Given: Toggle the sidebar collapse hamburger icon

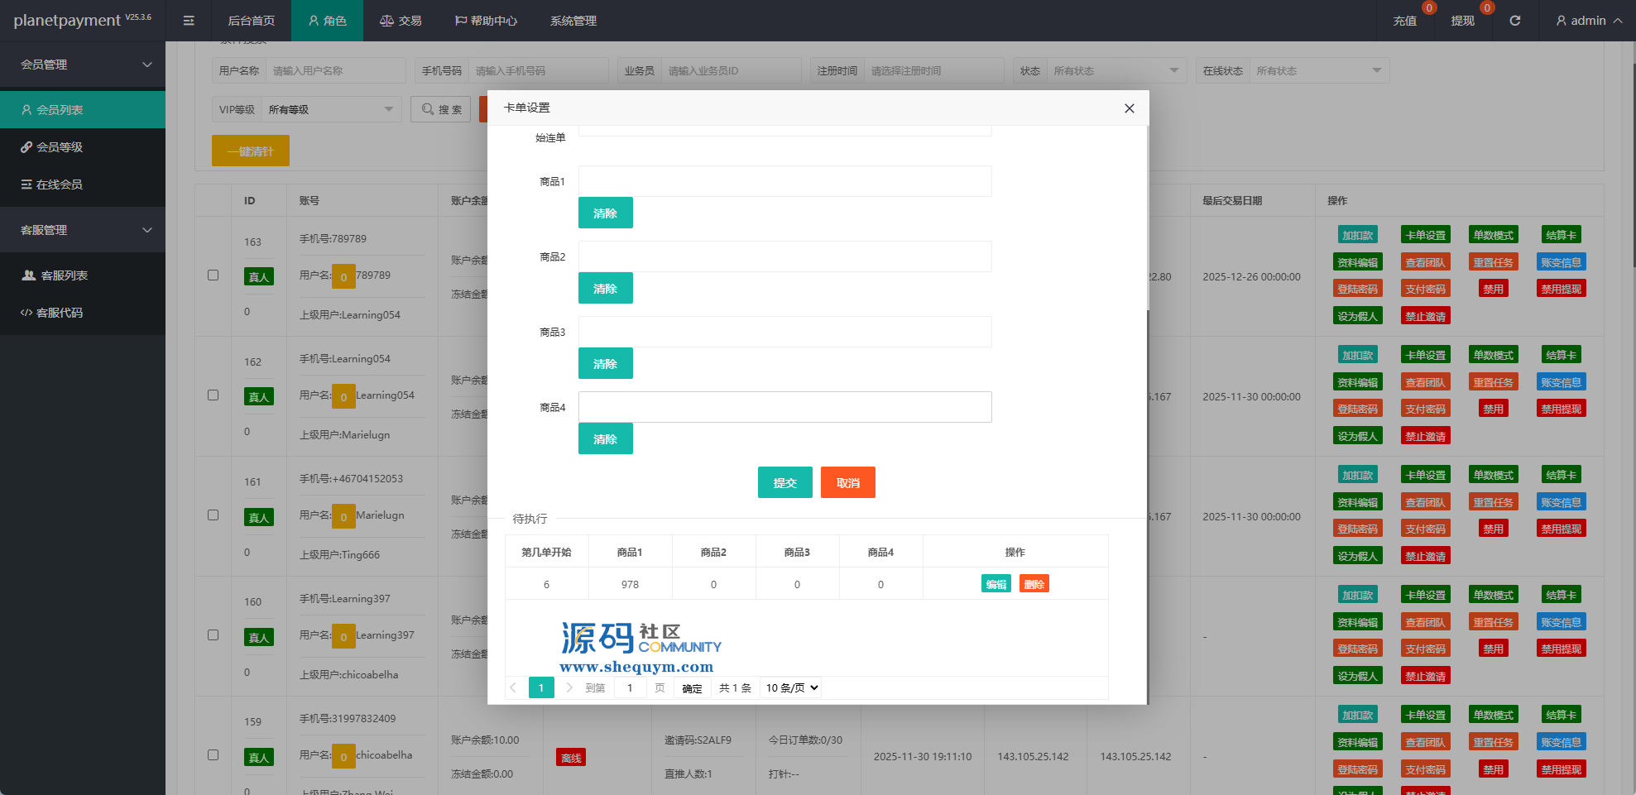Looking at the screenshot, I should click(189, 21).
